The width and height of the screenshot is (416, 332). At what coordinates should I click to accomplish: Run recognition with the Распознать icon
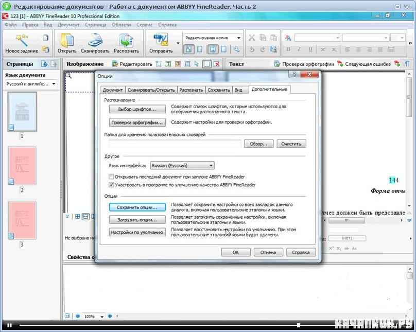pos(126,40)
